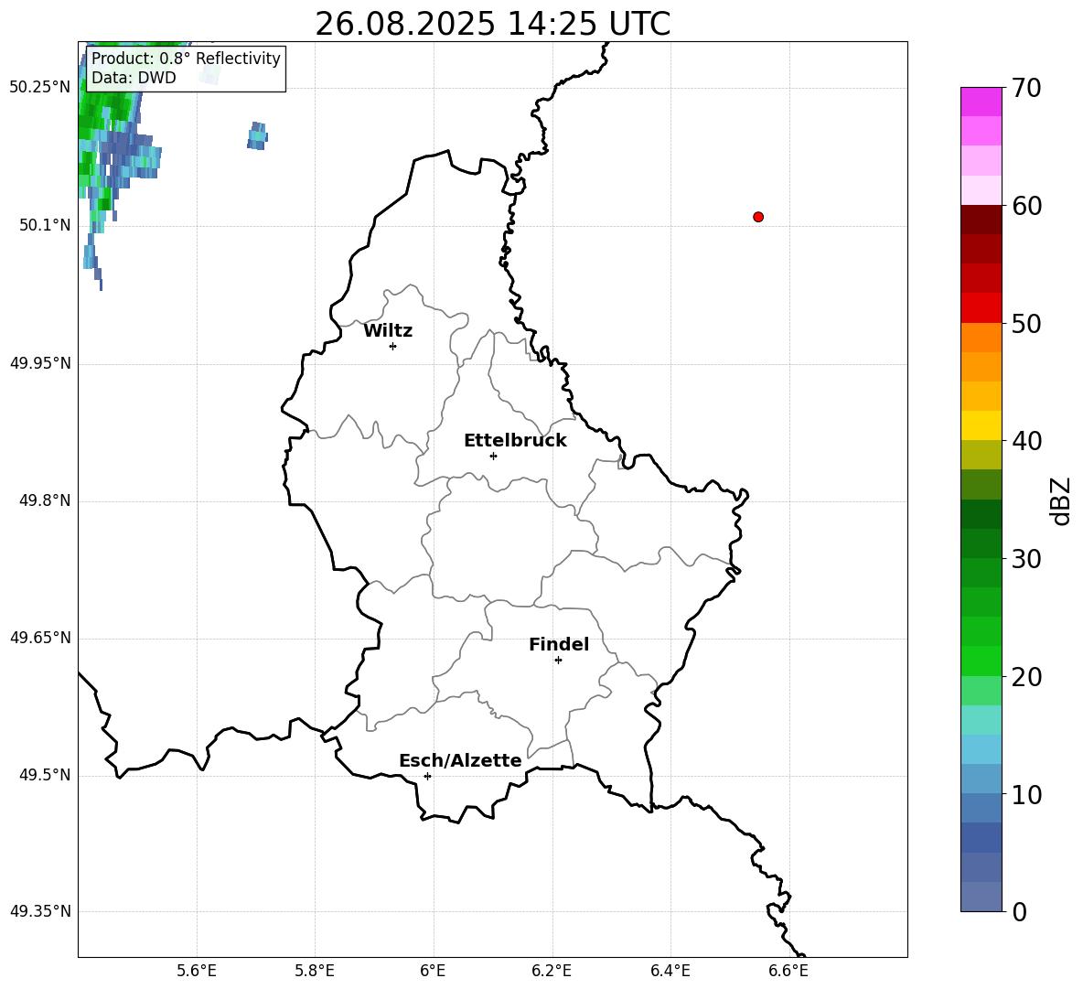1083x989 pixels.
Task: Click the dark maroon colorbar segment below 60
Action: click(981, 220)
